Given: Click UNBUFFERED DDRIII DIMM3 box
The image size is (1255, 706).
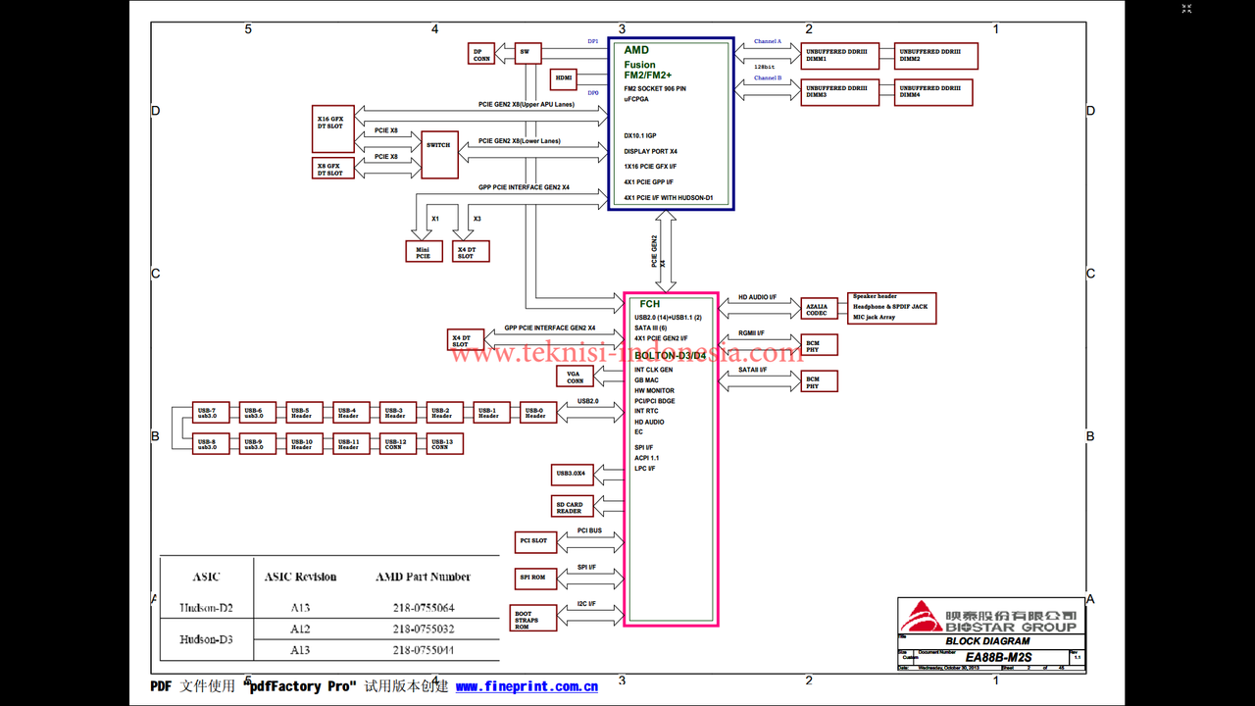Looking at the screenshot, I should point(839,93).
